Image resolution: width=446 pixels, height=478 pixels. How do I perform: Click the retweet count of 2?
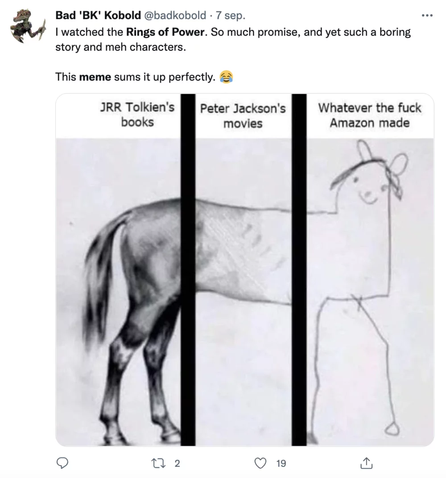tap(177, 464)
